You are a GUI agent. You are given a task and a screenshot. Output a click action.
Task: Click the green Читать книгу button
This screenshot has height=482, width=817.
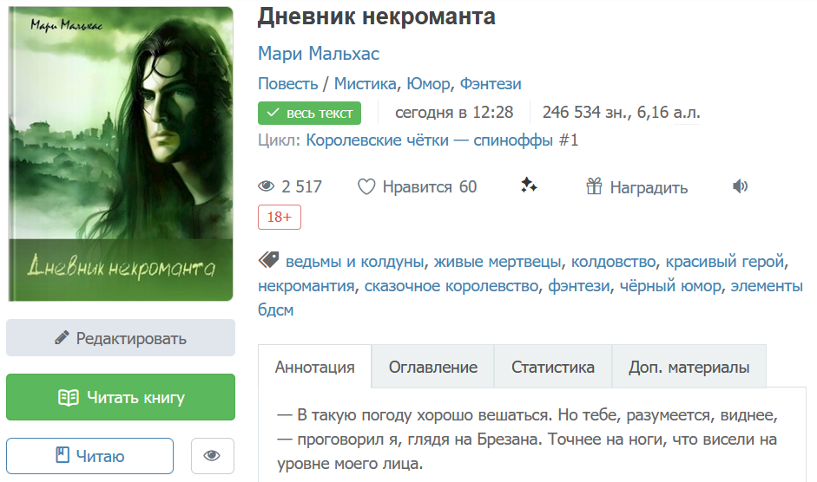(121, 397)
